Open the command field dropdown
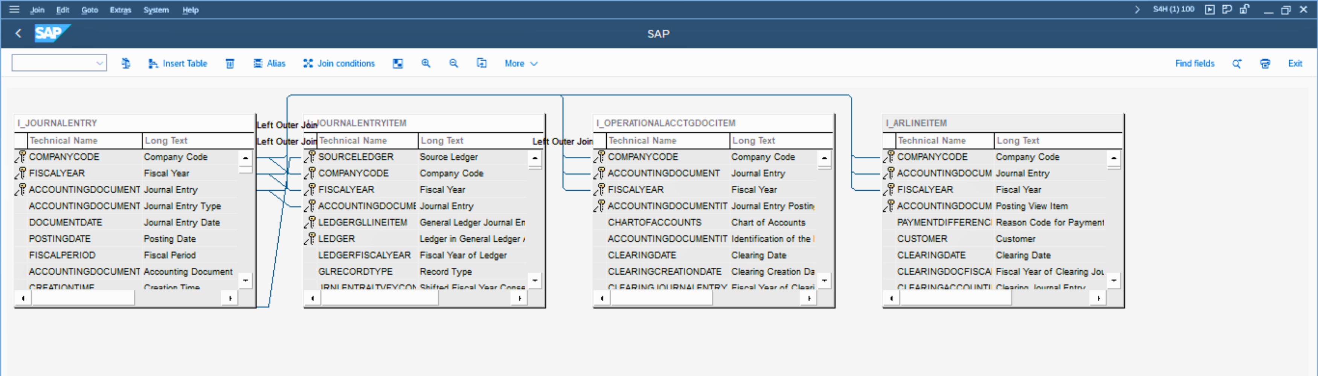Viewport: 1318px width, 376px height. pyautogui.click(x=100, y=63)
